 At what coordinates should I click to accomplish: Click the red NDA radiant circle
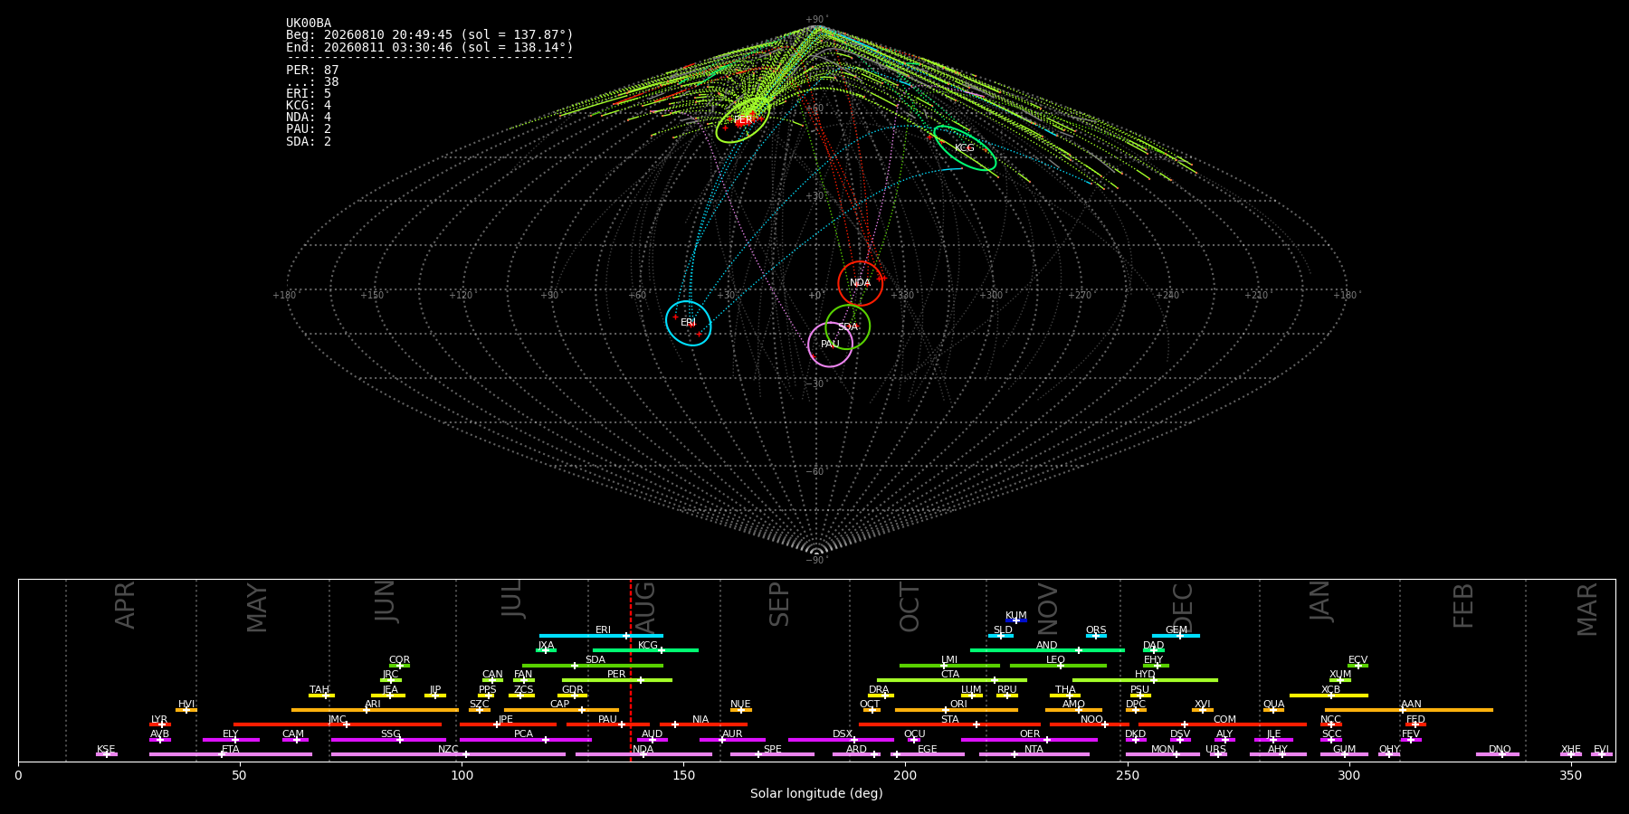coord(860,283)
